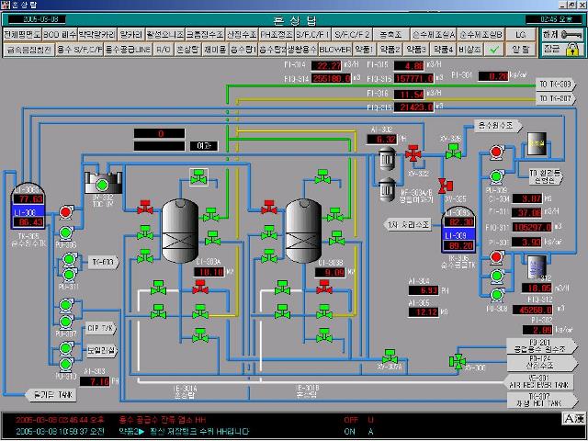Click the red PU-306 pump icon

click(65, 212)
